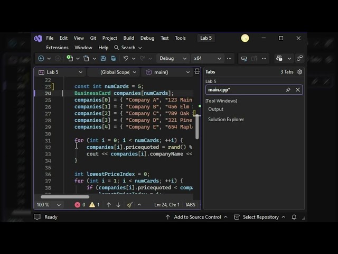Click the Save All icon
Image resolution: width=338 pixels, height=254 pixels.
[x=114, y=58]
